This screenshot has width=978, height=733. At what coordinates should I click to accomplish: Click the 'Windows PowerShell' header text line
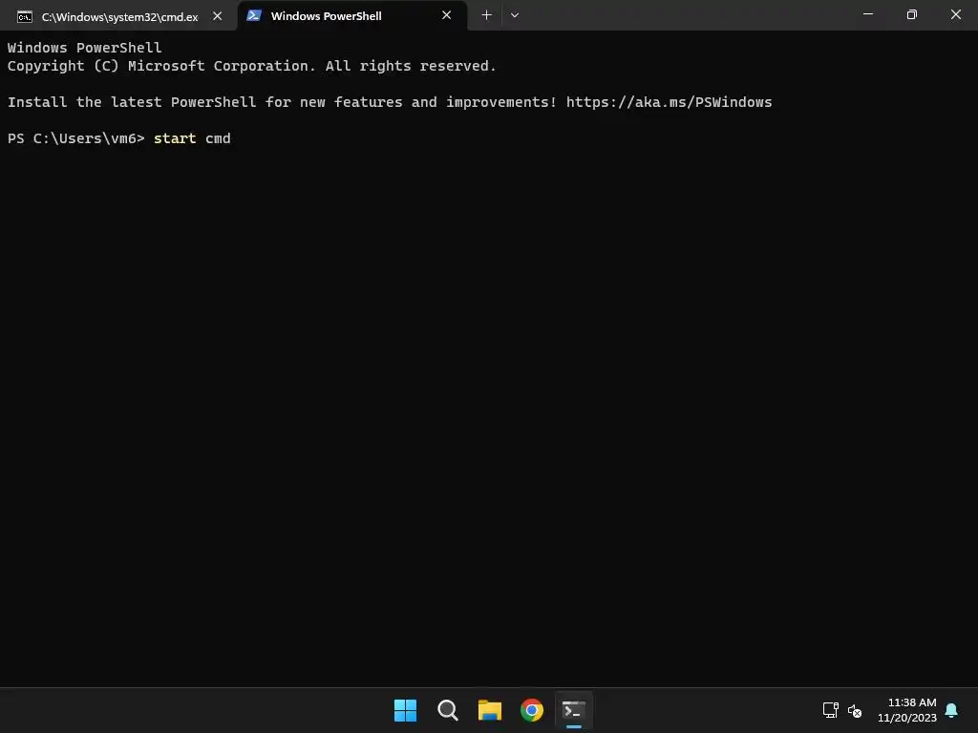84,48
